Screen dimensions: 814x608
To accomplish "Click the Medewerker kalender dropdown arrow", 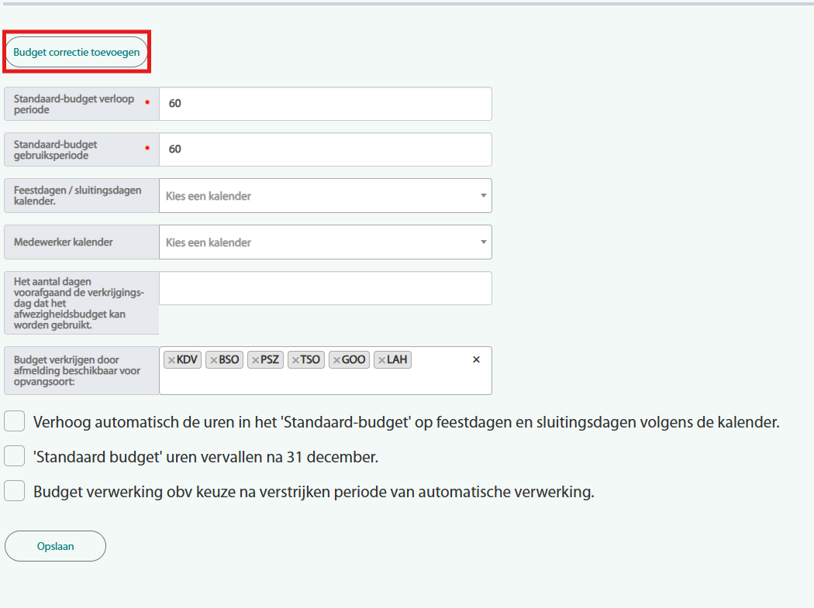I will (483, 242).
